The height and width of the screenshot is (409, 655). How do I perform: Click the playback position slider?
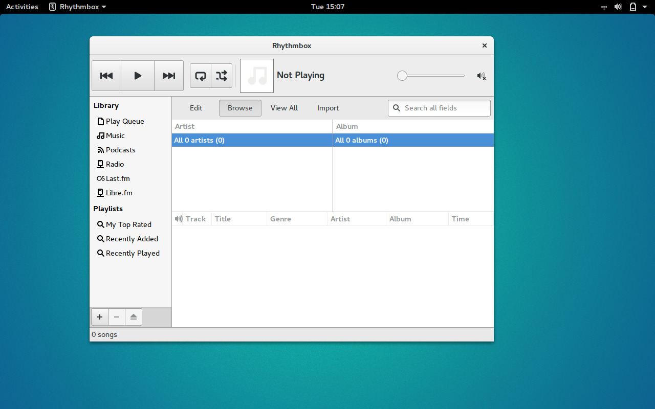(431, 76)
